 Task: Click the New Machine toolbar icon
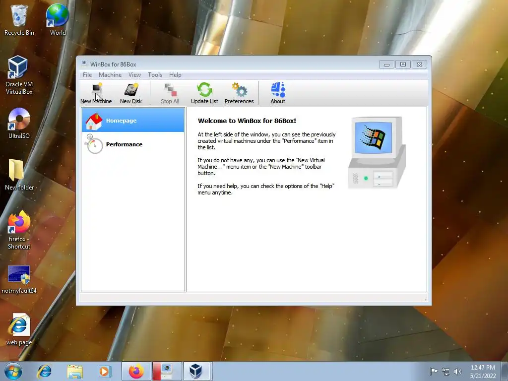(96, 93)
